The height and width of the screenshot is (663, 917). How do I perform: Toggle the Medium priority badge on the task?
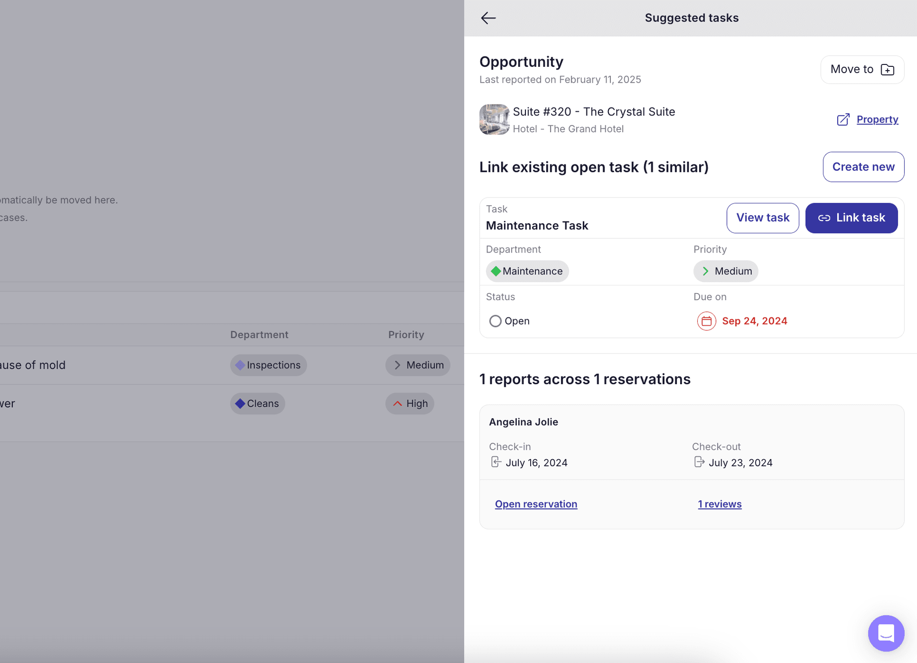coord(725,271)
